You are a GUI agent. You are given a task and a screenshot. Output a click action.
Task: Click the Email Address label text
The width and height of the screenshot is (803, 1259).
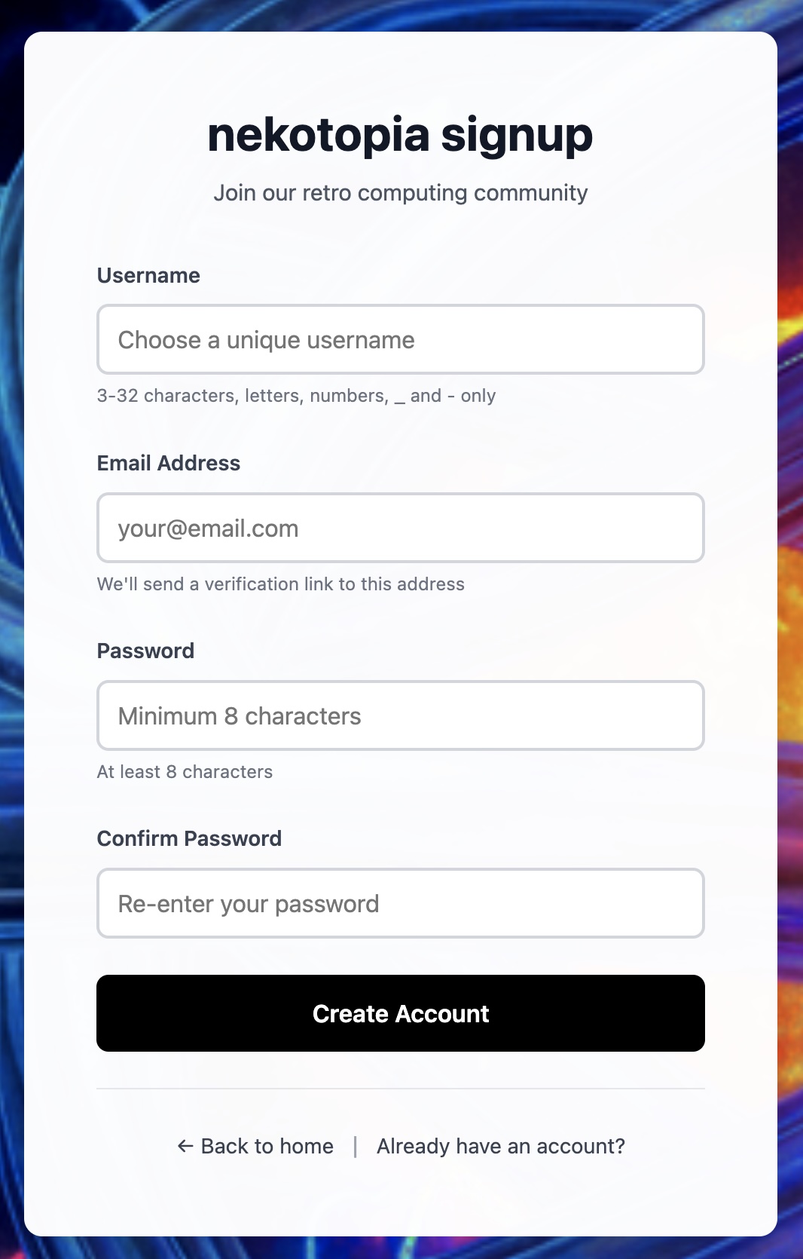tap(169, 464)
